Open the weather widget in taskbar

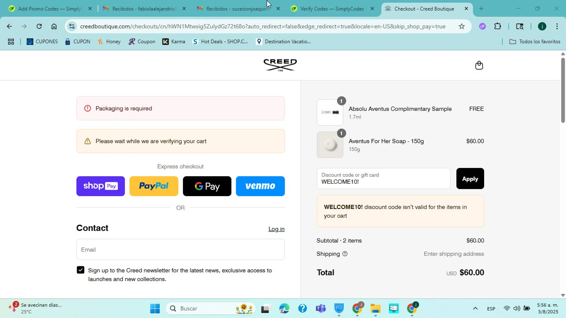click(36, 309)
